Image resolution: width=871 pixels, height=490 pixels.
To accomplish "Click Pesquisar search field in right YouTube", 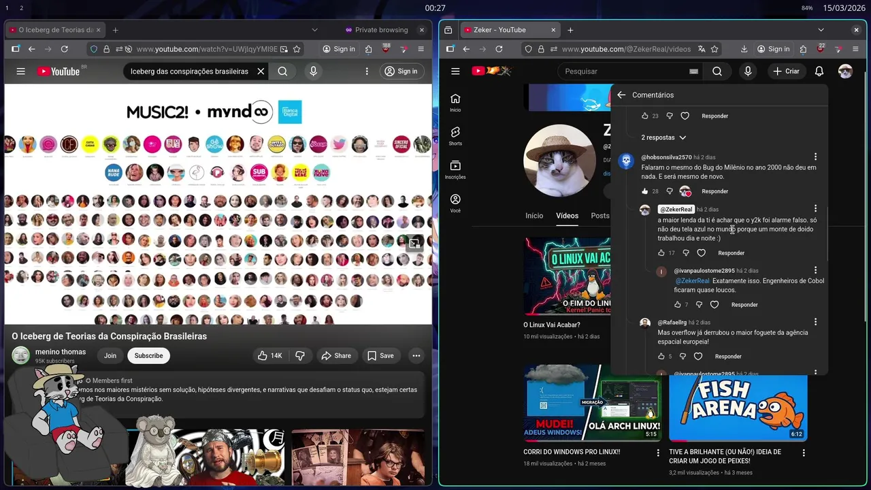I will [x=631, y=71].
